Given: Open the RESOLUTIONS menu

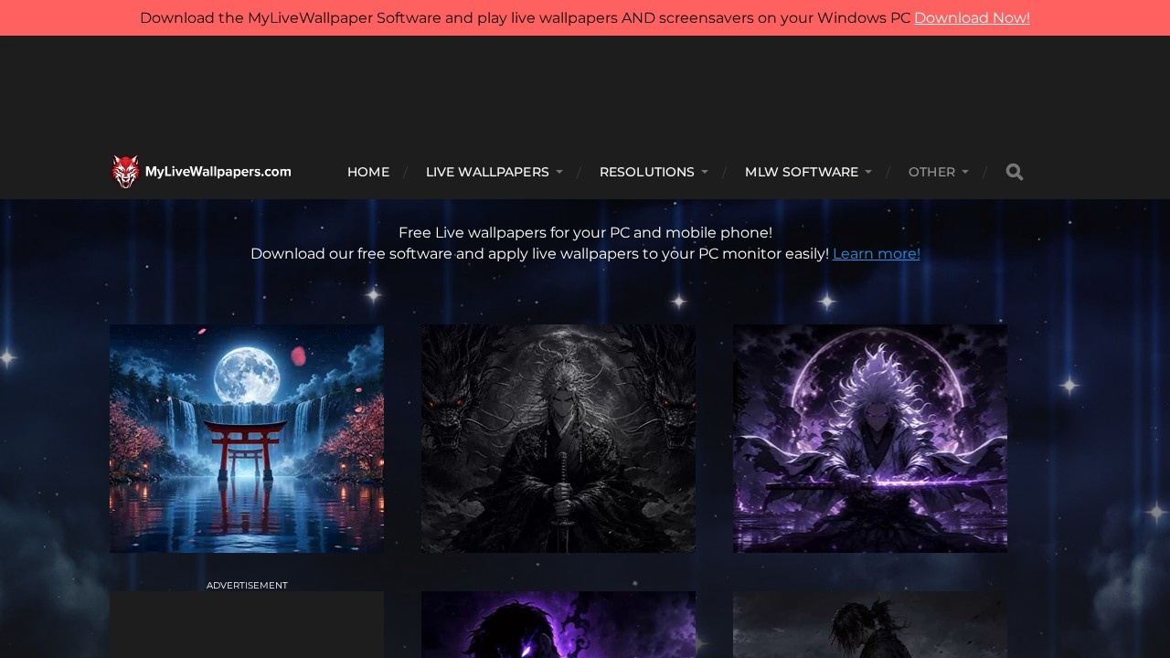Looking at the screenshot, I should coord(647,172).
